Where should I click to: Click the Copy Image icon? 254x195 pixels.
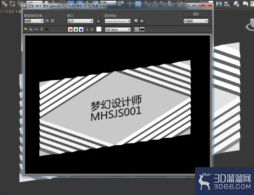point(31,29)
